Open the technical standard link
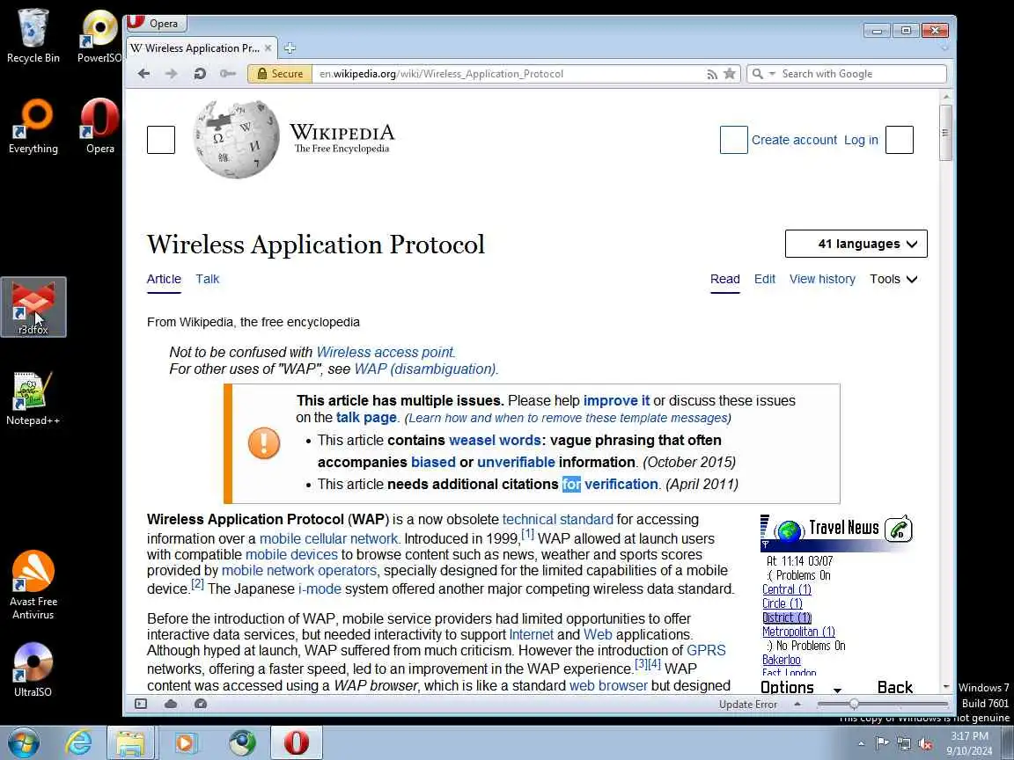 tap(557, 520)
